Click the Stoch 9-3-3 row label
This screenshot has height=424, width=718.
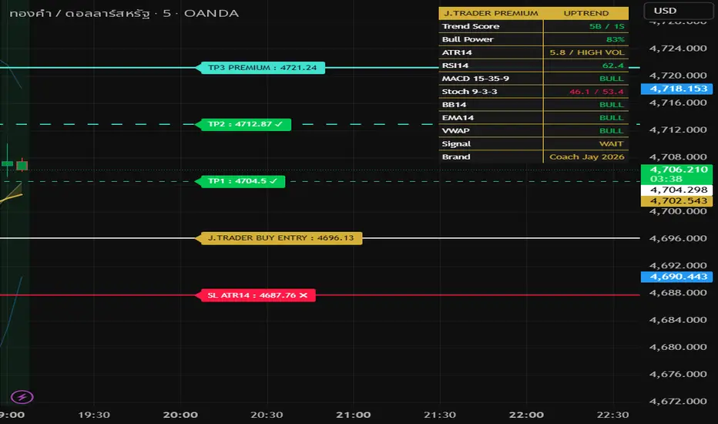point(469,92)
